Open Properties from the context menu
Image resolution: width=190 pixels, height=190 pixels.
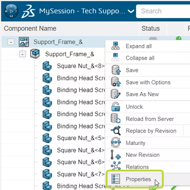pyautogui.click(x=138, y=179)
